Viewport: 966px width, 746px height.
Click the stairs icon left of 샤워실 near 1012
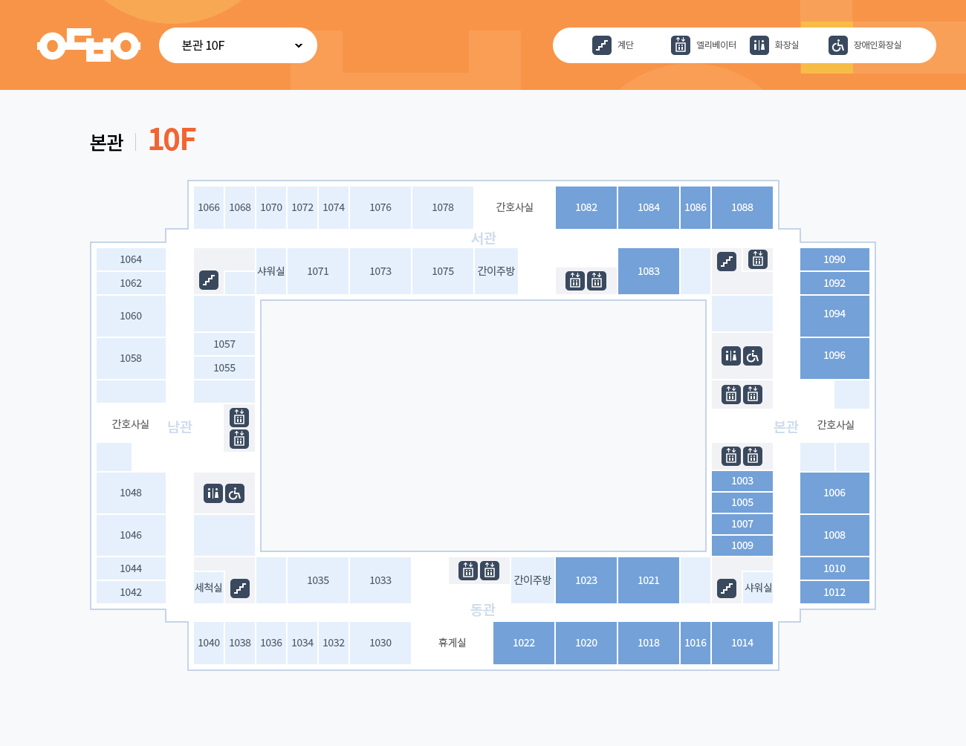pos(727,588)
